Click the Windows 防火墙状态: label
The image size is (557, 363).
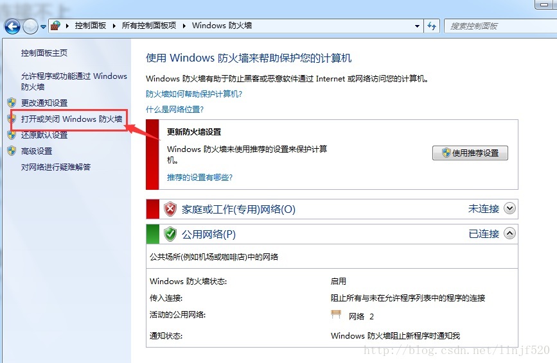188,281
